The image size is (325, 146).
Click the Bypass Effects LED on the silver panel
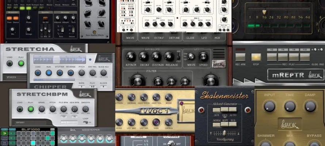[x=94, y=32]
